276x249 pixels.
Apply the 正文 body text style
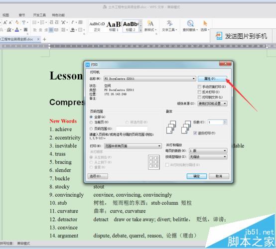click(97, 26)
